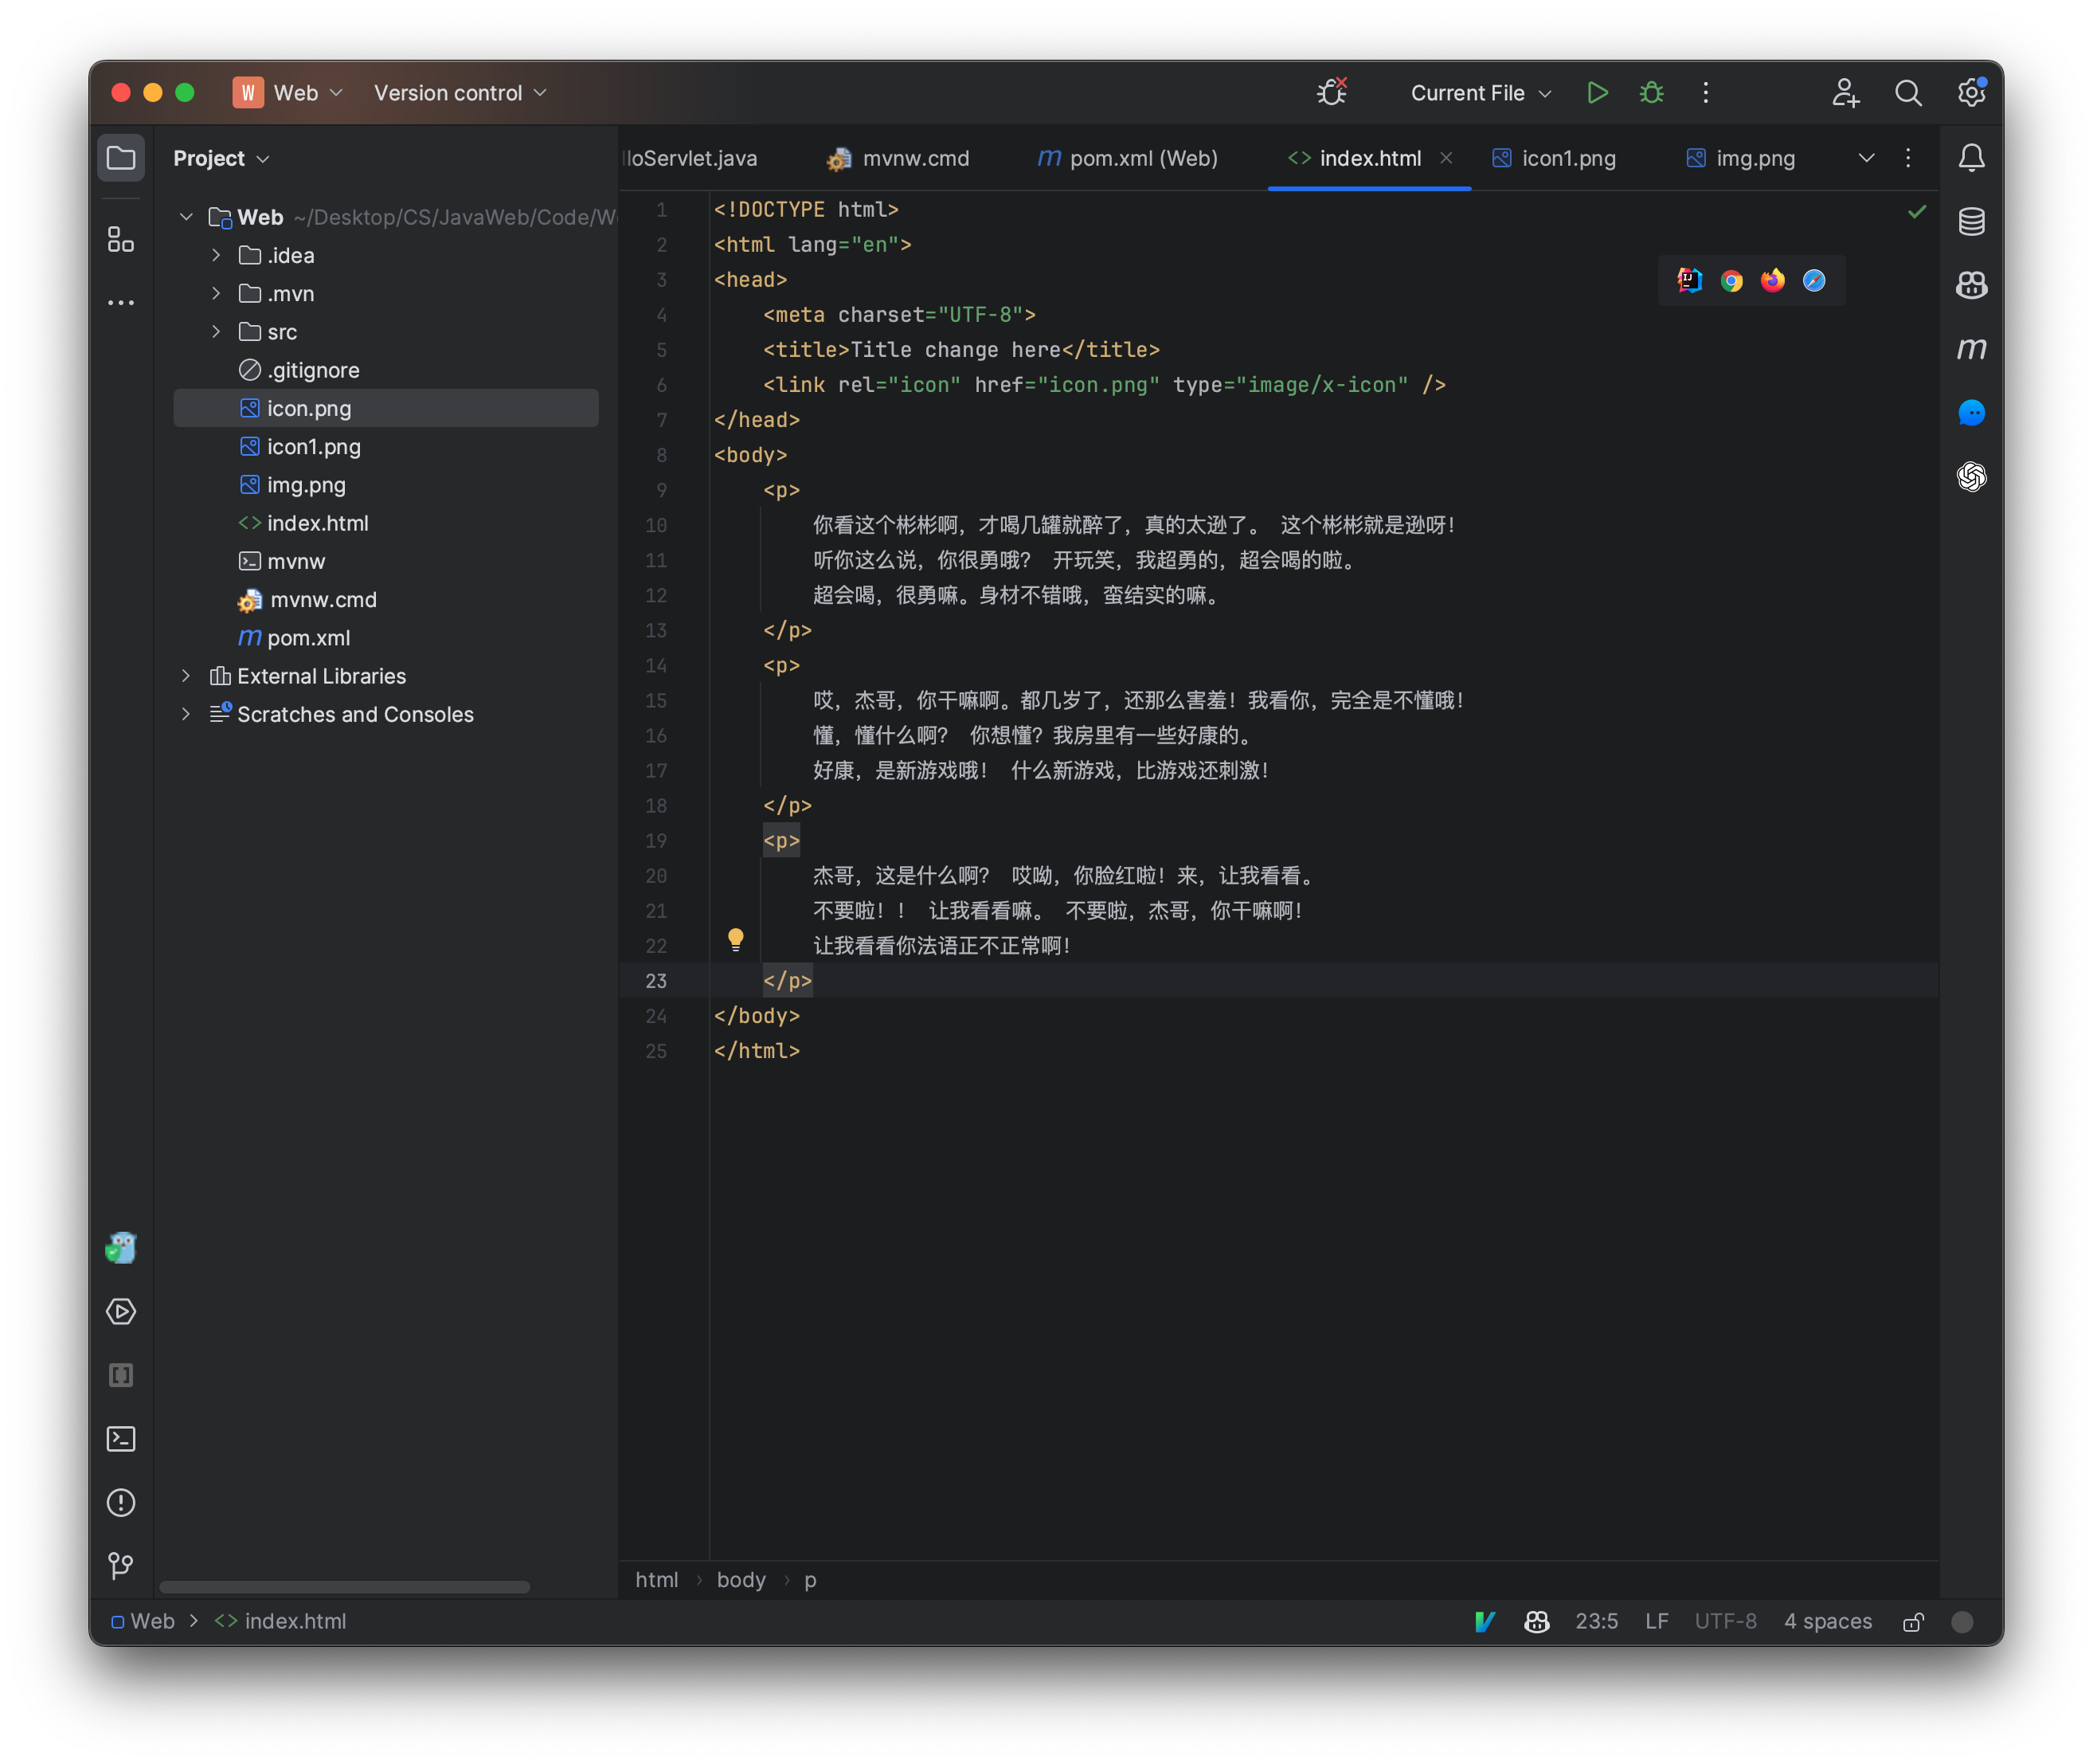
Task: Open IDE settings gear
Action: (1971, 93)
